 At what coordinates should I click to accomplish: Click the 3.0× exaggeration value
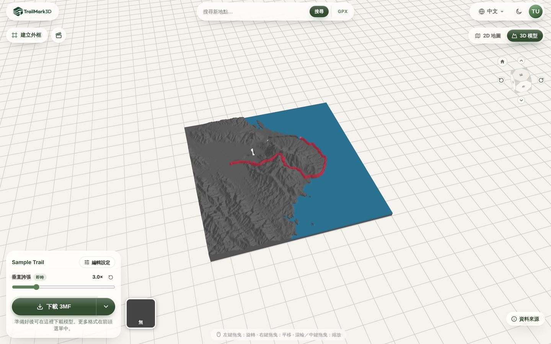98,277
